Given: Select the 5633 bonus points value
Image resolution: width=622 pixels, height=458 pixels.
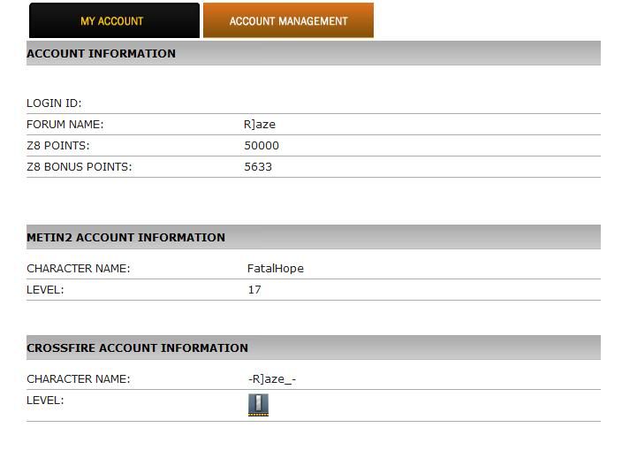Looking at the screenshot, I should [x=258, y=167].
